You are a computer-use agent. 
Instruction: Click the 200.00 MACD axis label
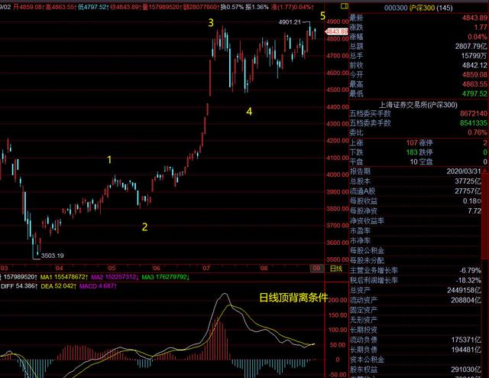338,300
